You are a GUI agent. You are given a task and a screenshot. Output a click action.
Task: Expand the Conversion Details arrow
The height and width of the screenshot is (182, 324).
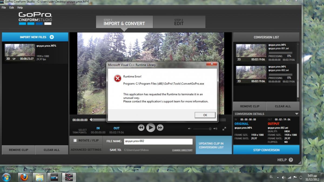296,114
